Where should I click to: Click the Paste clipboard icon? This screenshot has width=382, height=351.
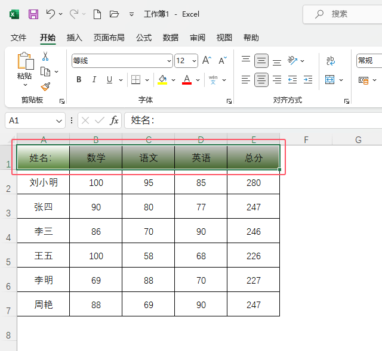[25, 61]
